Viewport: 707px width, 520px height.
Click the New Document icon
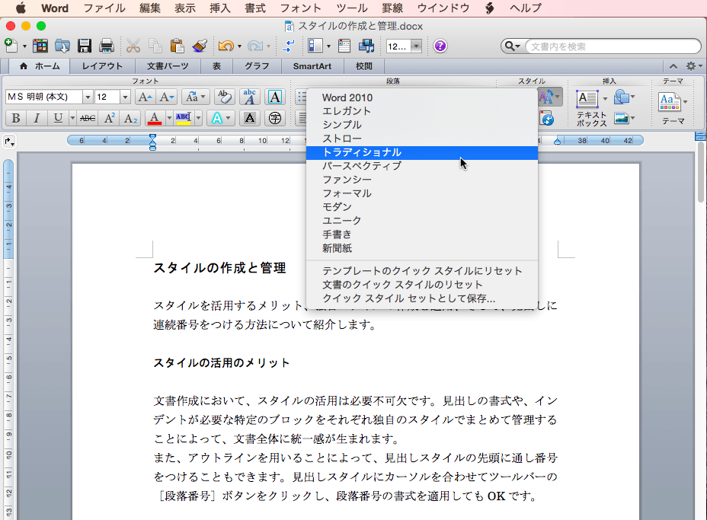pos(11,46)
